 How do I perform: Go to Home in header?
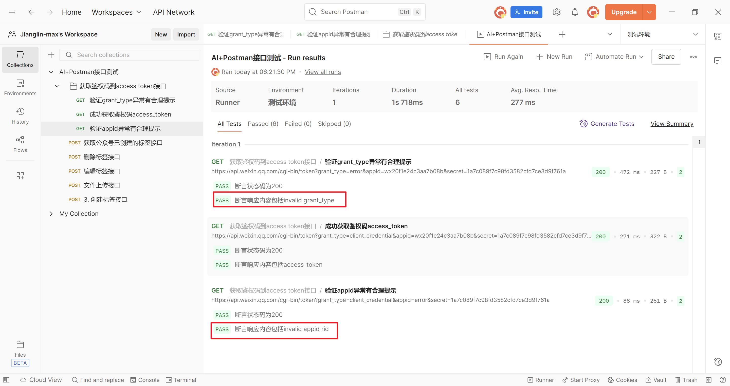click(x=72, y=12)
